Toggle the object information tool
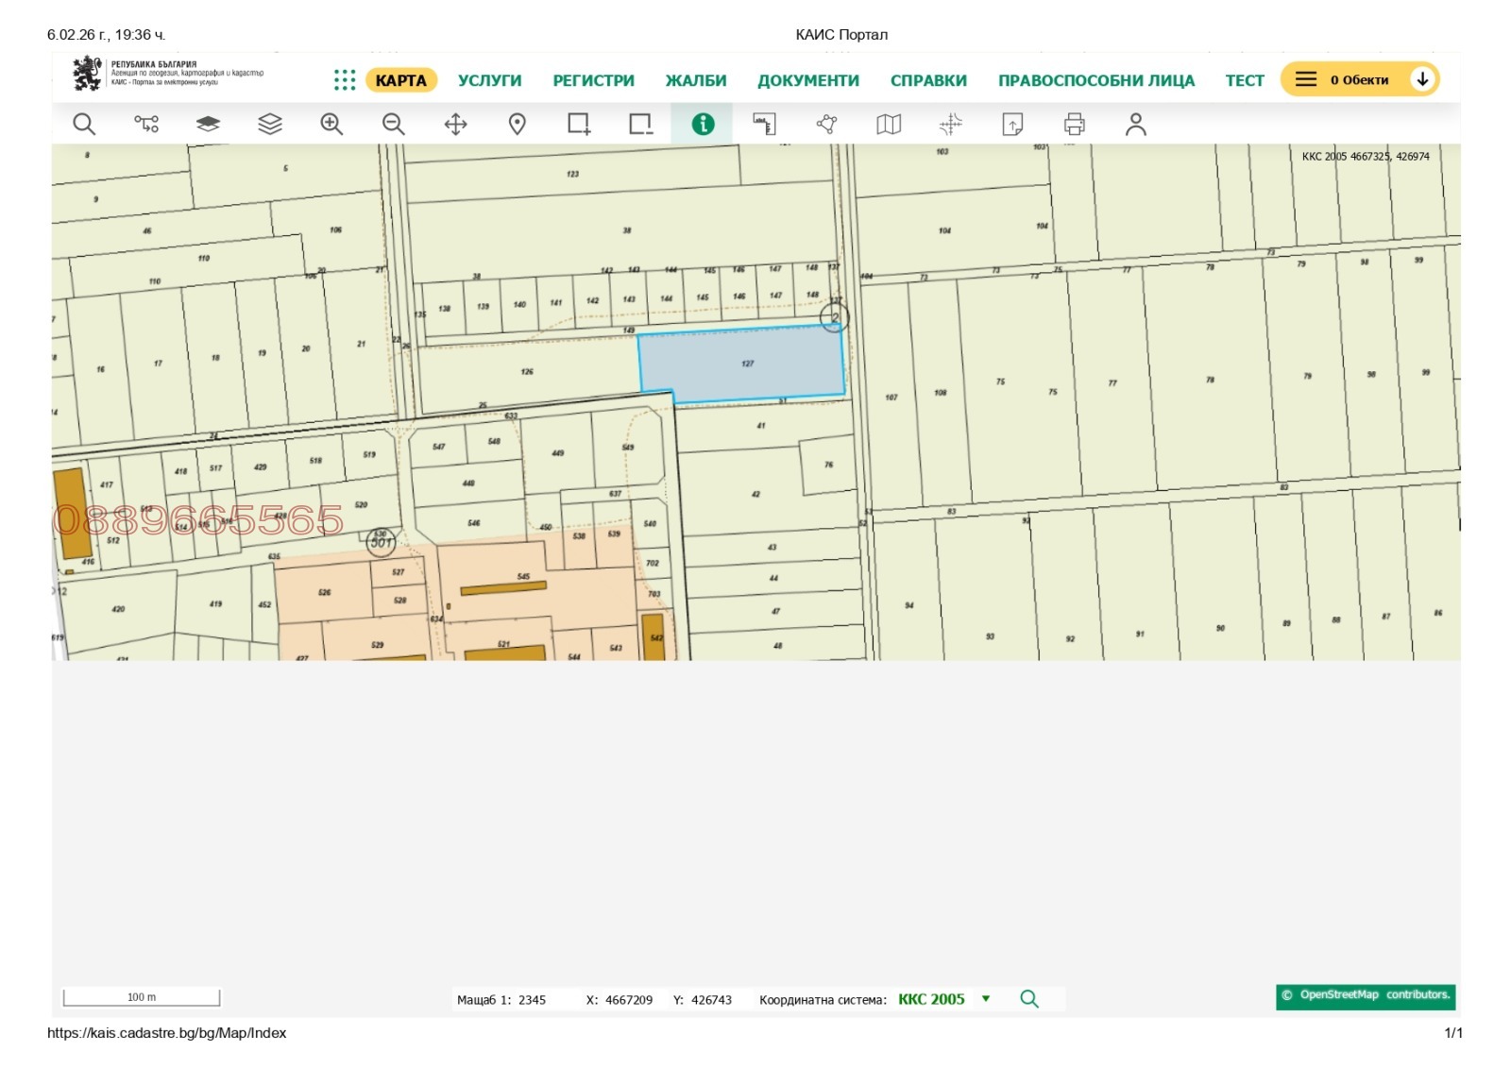The height and width of the screenshot is (1068, 1511). point(703,124)
